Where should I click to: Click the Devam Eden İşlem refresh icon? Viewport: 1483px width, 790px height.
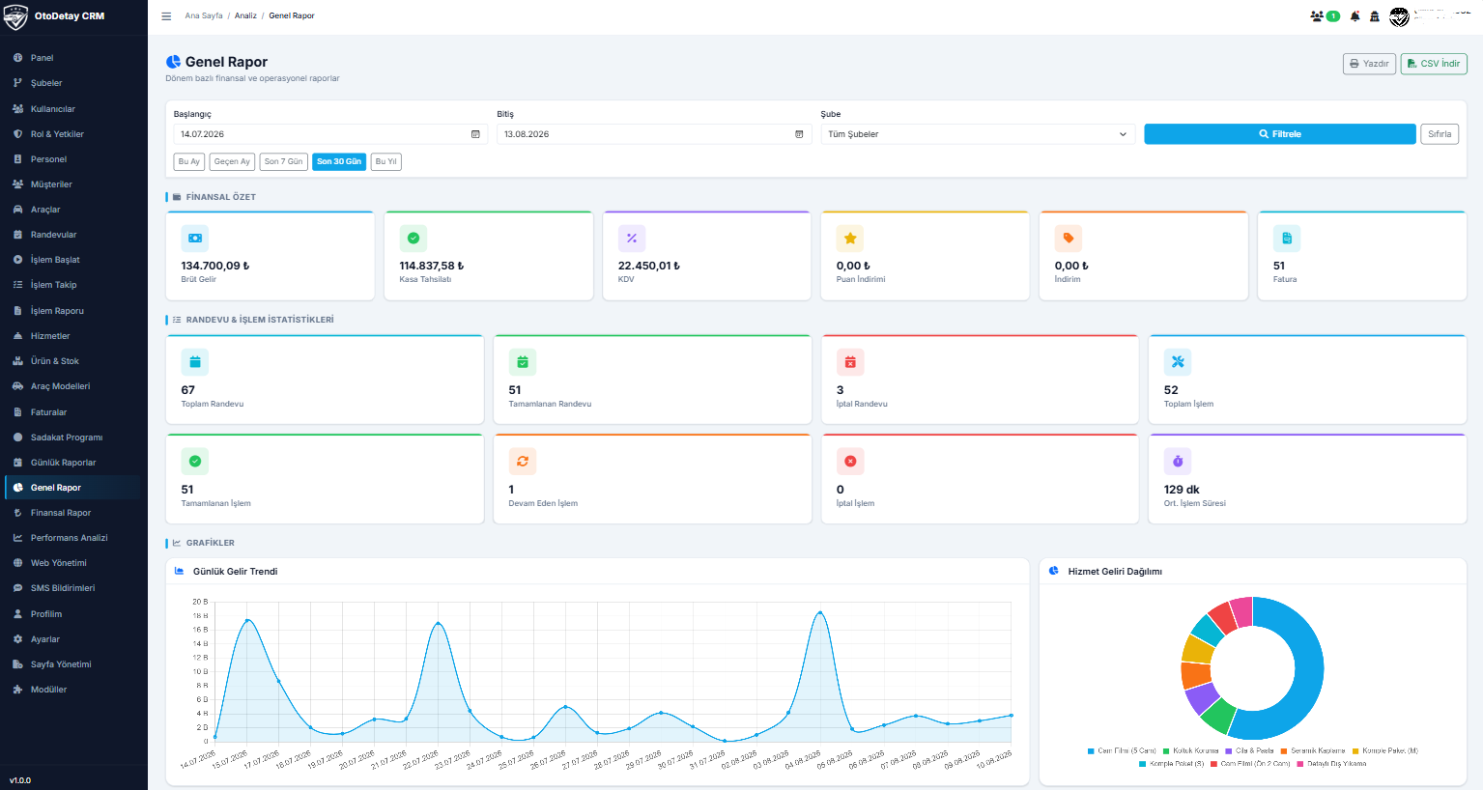[x=523, y=462]
